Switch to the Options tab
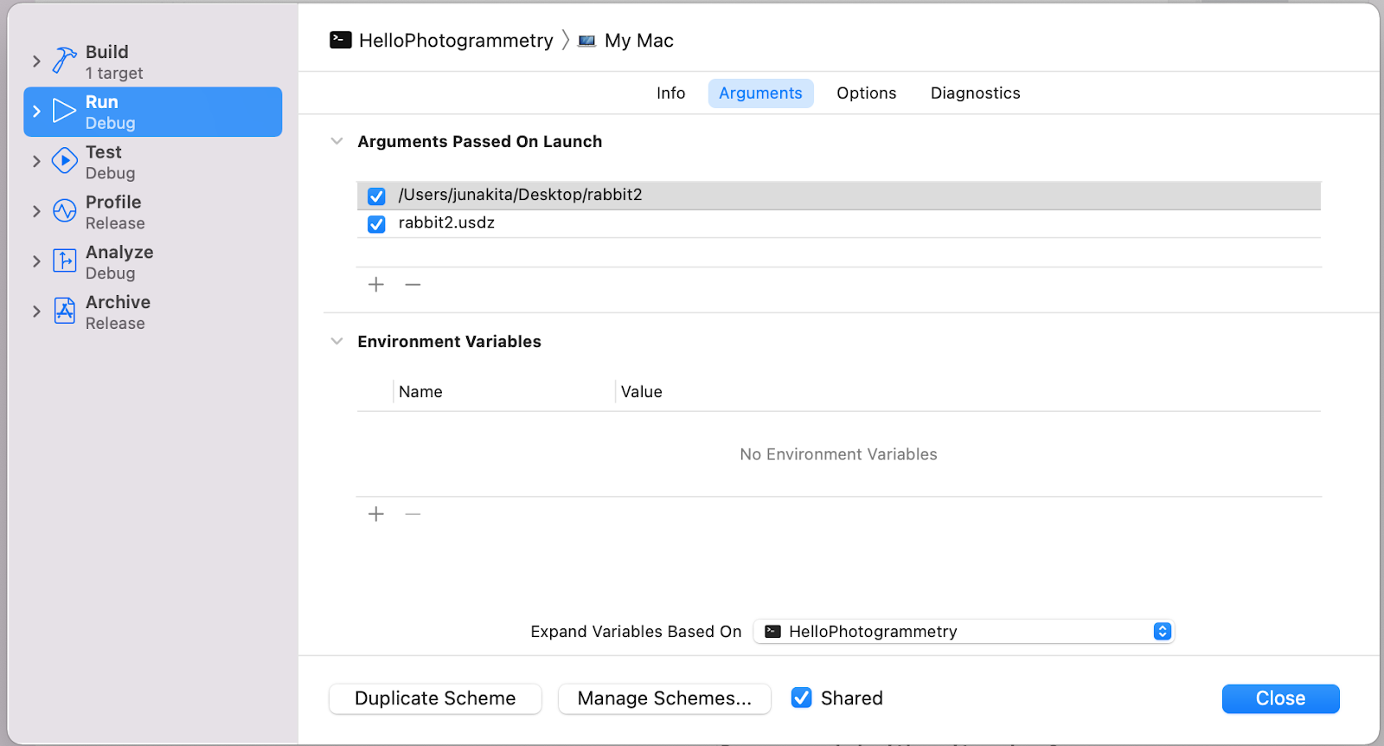Viewport: 1384px width, 746px height. coord(866,93)
